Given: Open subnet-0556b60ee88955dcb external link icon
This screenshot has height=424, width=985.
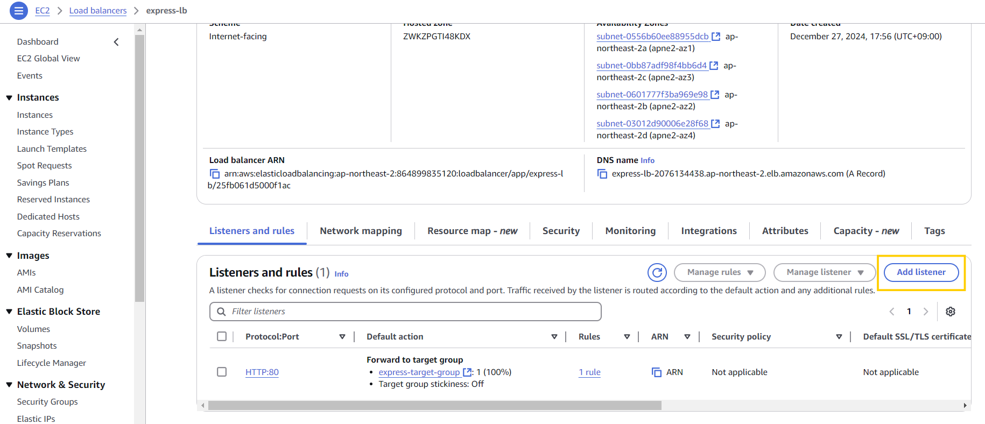Looking at the screenshot, I should (716, 37).
